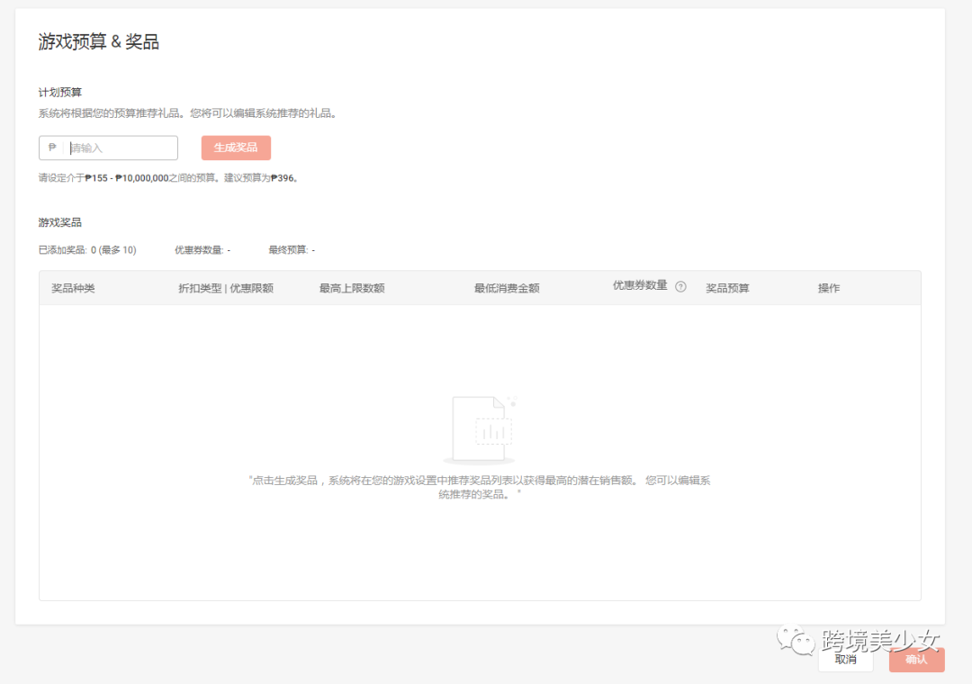Click the 游戏奖品 section label
This screenshot has width=972, height=684.
pos(58,221)
